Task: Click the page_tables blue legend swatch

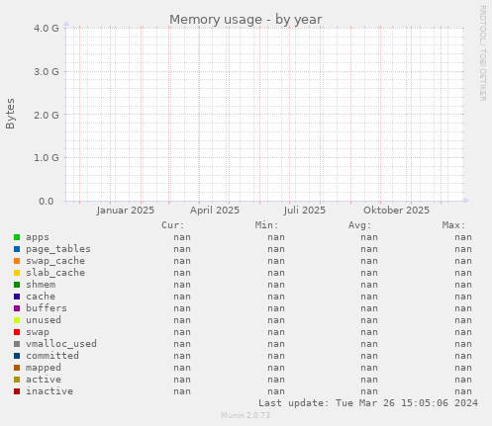Action: pos(17,249)
